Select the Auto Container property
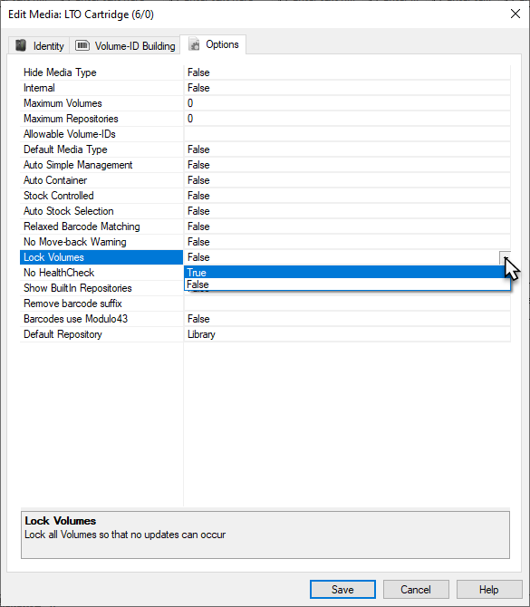Viewport: 530px width, 607px height. [101, 180]
